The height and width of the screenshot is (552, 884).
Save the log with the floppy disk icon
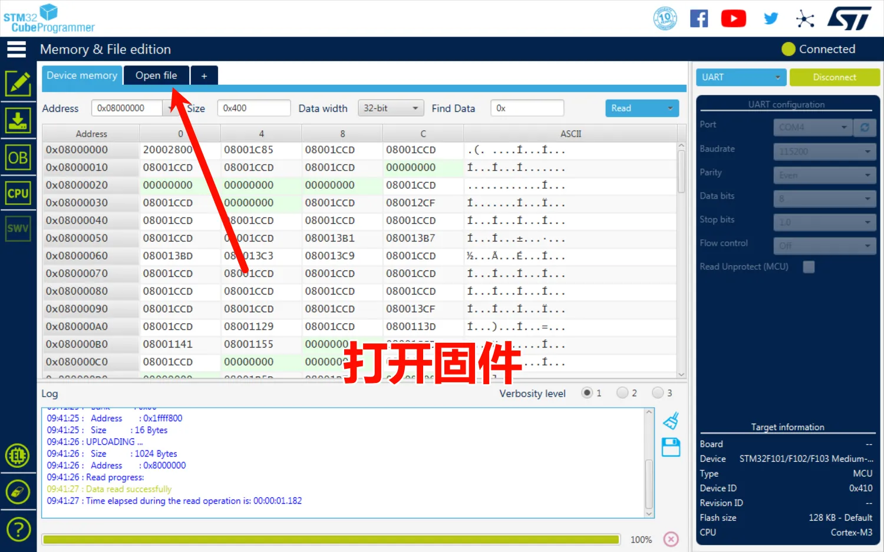(x=671, y=447)
